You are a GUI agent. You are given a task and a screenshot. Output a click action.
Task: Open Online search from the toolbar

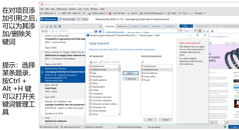pos(97,13)
